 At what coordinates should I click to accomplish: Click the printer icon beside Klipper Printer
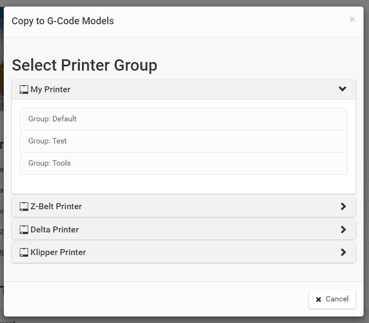tap(24, 252)
